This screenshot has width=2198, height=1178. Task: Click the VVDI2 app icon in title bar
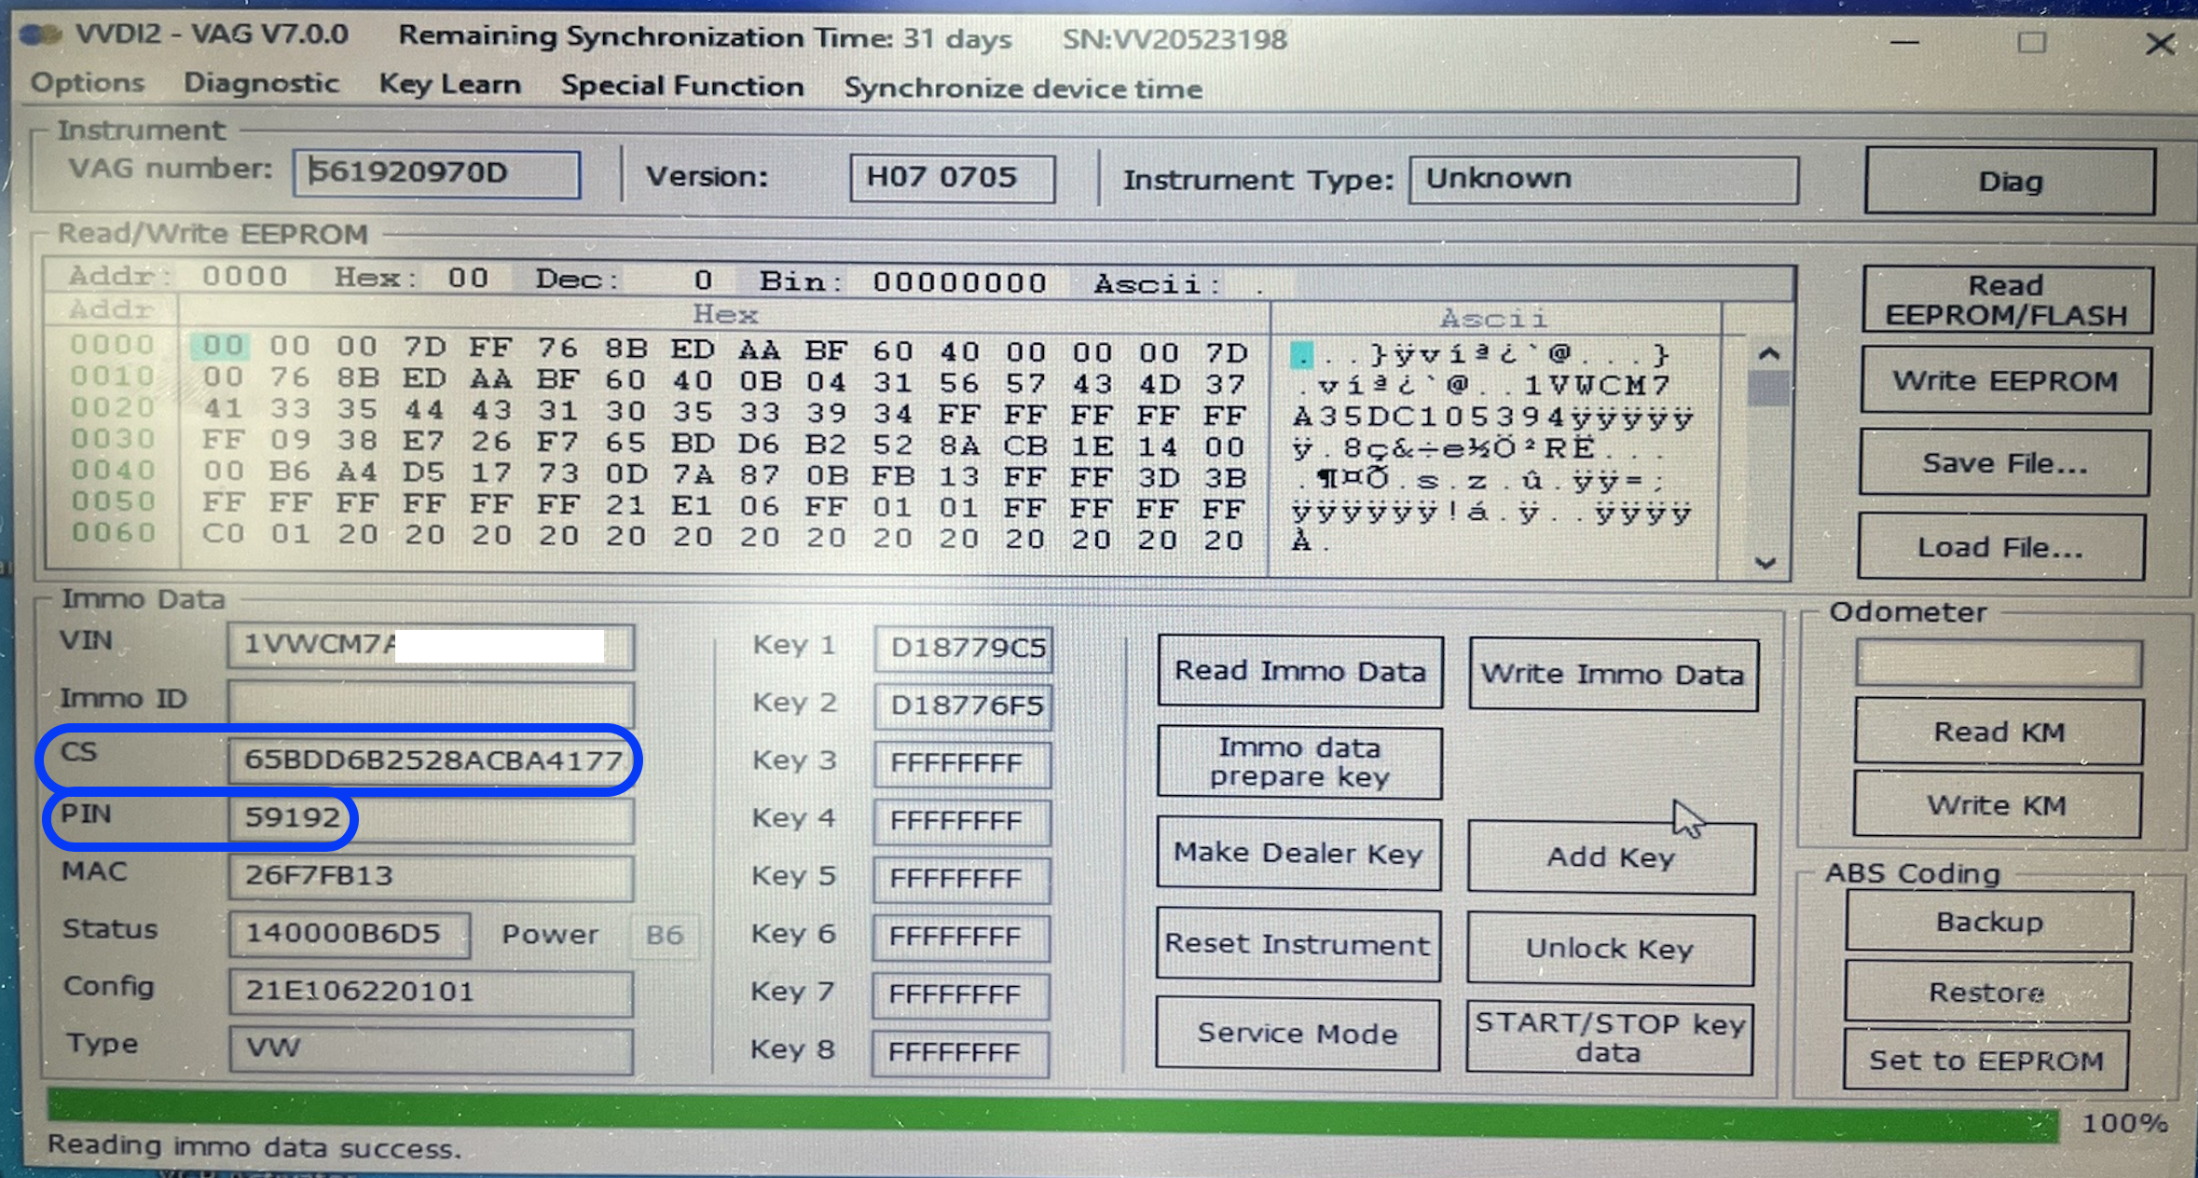tap(41, 35)
